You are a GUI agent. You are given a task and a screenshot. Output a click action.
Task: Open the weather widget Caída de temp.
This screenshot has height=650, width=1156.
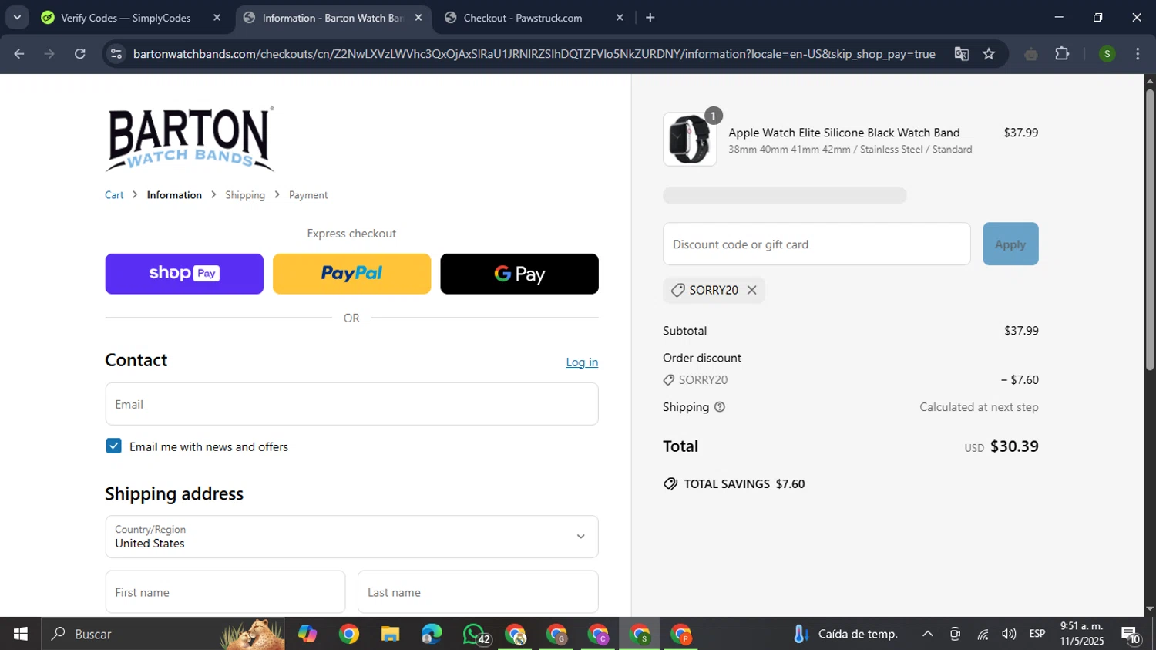point(845,634)
